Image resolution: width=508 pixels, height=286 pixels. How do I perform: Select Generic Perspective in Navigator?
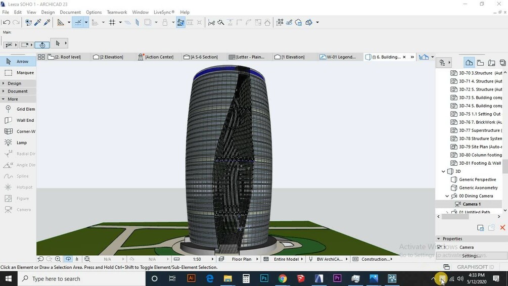coord(477,179)
